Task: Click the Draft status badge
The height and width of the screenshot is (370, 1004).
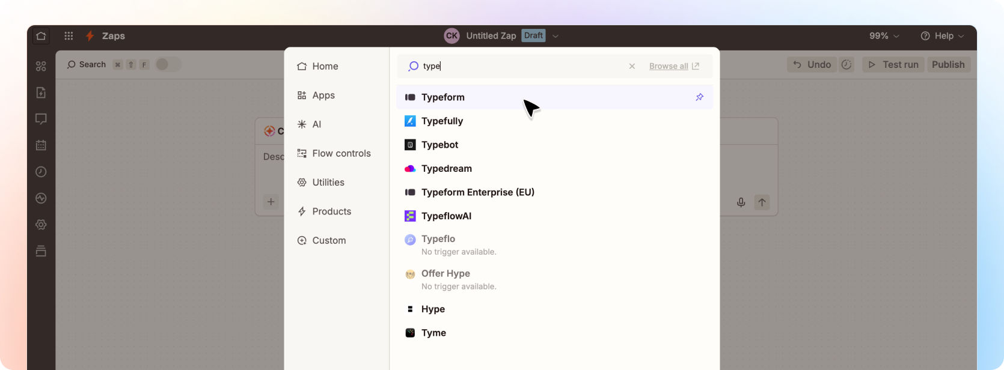Action: click(x=533, y=35)
